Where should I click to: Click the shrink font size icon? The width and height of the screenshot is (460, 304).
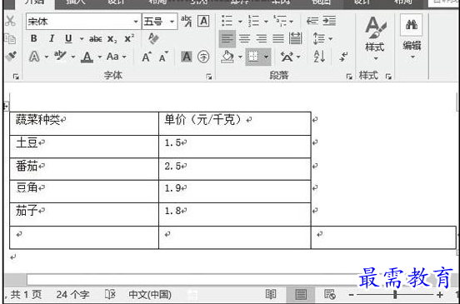coord(163,57)
